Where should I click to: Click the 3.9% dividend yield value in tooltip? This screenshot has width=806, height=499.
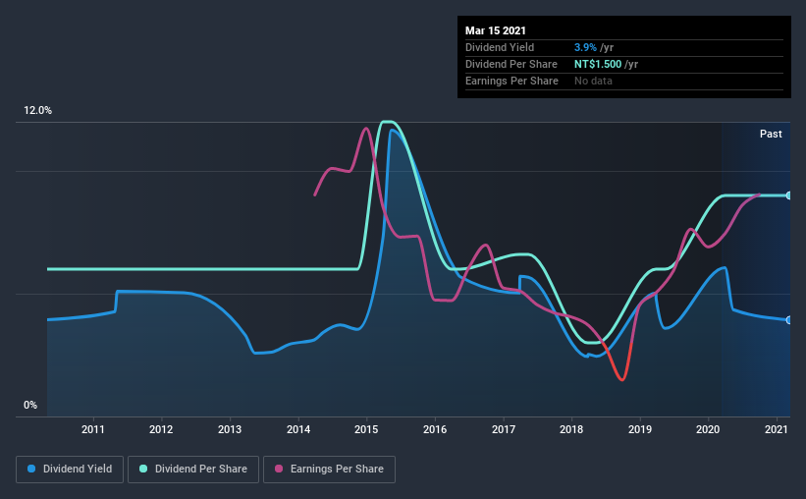(585, 47)
